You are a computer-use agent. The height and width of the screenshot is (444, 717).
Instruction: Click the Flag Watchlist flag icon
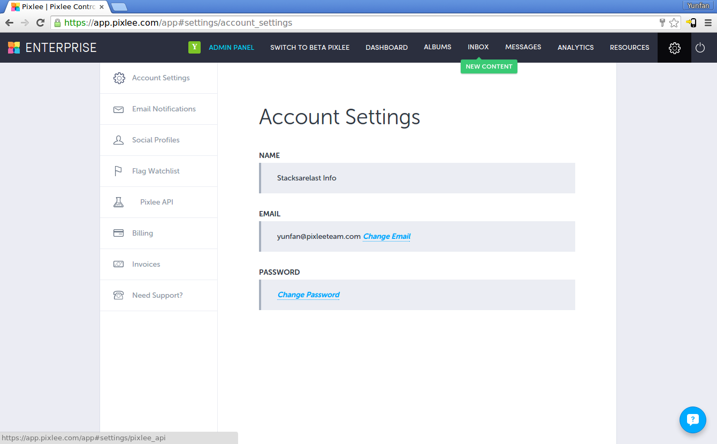tap(118, 171)
